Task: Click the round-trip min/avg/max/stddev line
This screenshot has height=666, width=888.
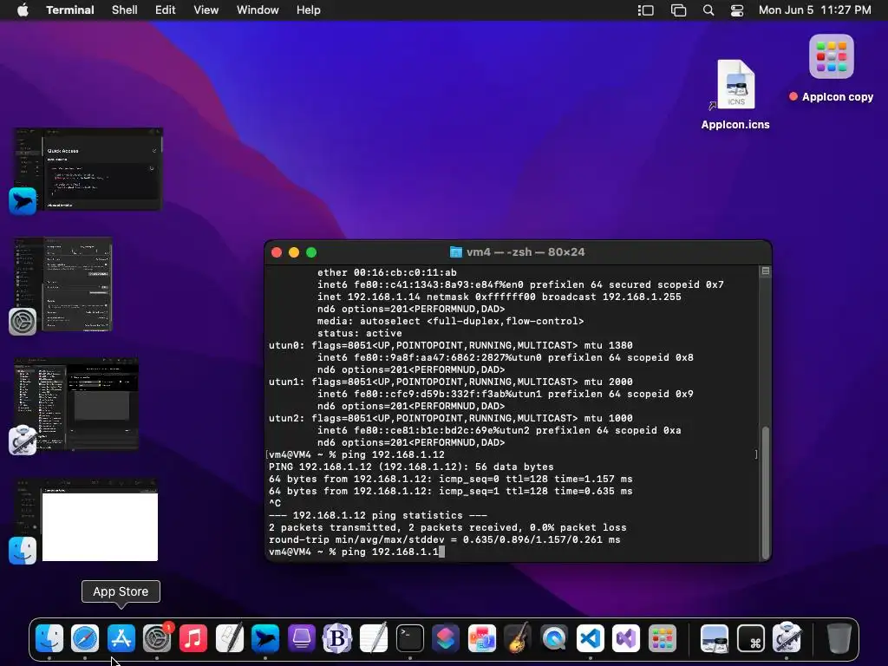Action: tap(445, 539)
